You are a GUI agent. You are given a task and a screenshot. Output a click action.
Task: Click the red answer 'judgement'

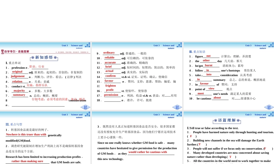point(18,76)
